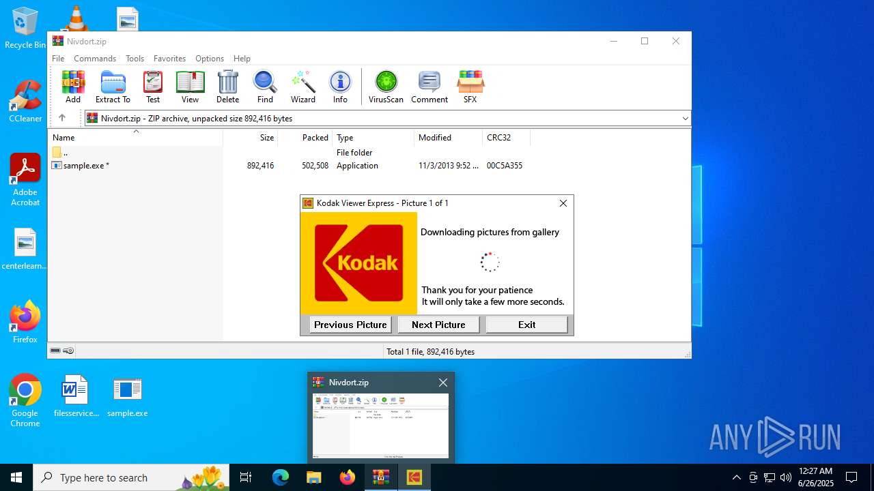This screenshot has width=874, height=491.
Task: Run the Test archive tool
Action: (x=153, y=87)
